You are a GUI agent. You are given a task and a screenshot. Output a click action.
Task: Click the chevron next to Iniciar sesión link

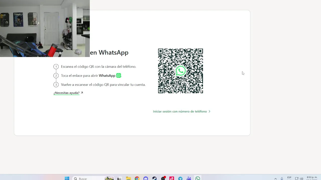209,111
